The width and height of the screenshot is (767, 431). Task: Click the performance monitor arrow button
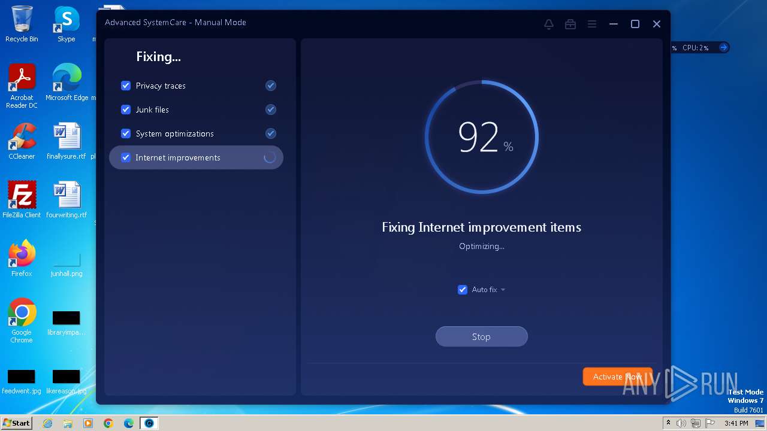tap(723, 47)
